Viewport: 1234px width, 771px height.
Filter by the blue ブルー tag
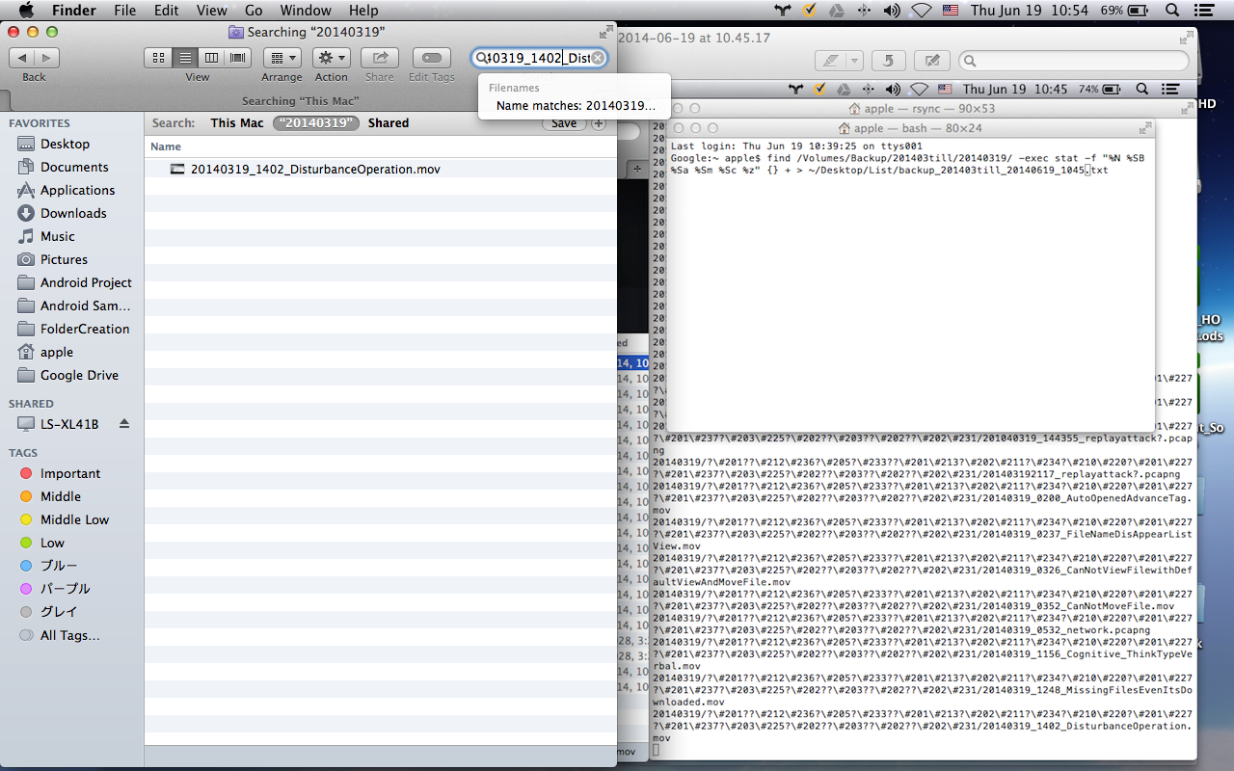click(x=59, y=566)
